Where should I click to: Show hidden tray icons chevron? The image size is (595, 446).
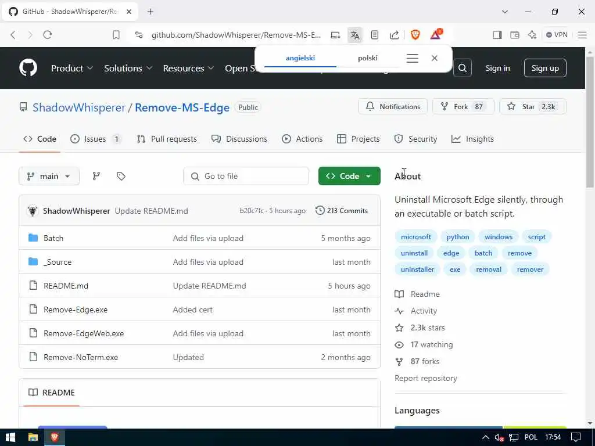pyautogui.click(x=485, y=437)
